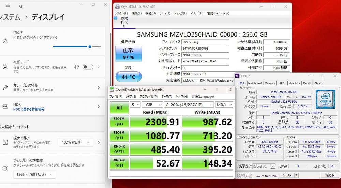Expand the color profile chevron

click(x=99, y=87)
